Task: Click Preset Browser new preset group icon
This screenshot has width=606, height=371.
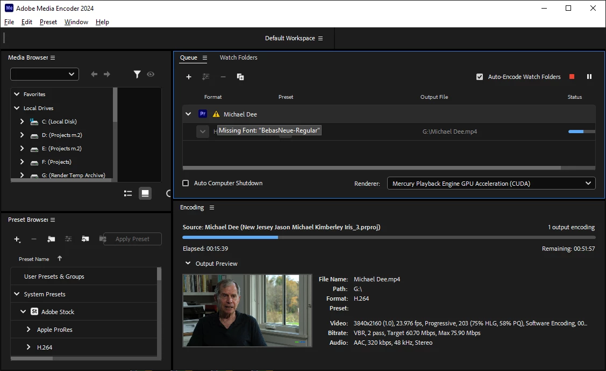Action: [x=51, y=239]
